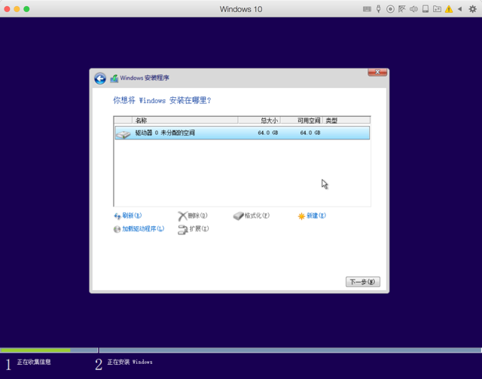Image resolution: width=482 pixels, height=379 pixels.
Task: Click the 刷新(R) refresh link
Action: [x=132, y=215]
